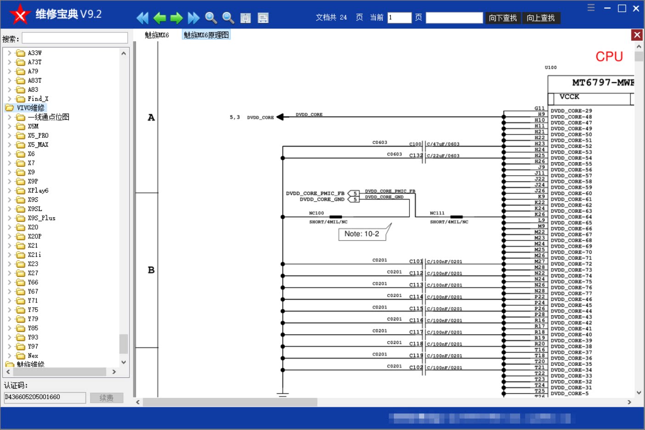Zoom in on the schematic
645x430 pixels.
211,18
